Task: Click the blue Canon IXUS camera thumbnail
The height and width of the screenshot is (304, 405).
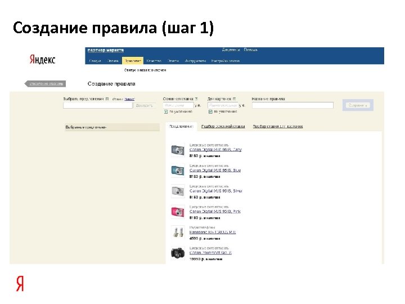Action: [x=178, y=171]
